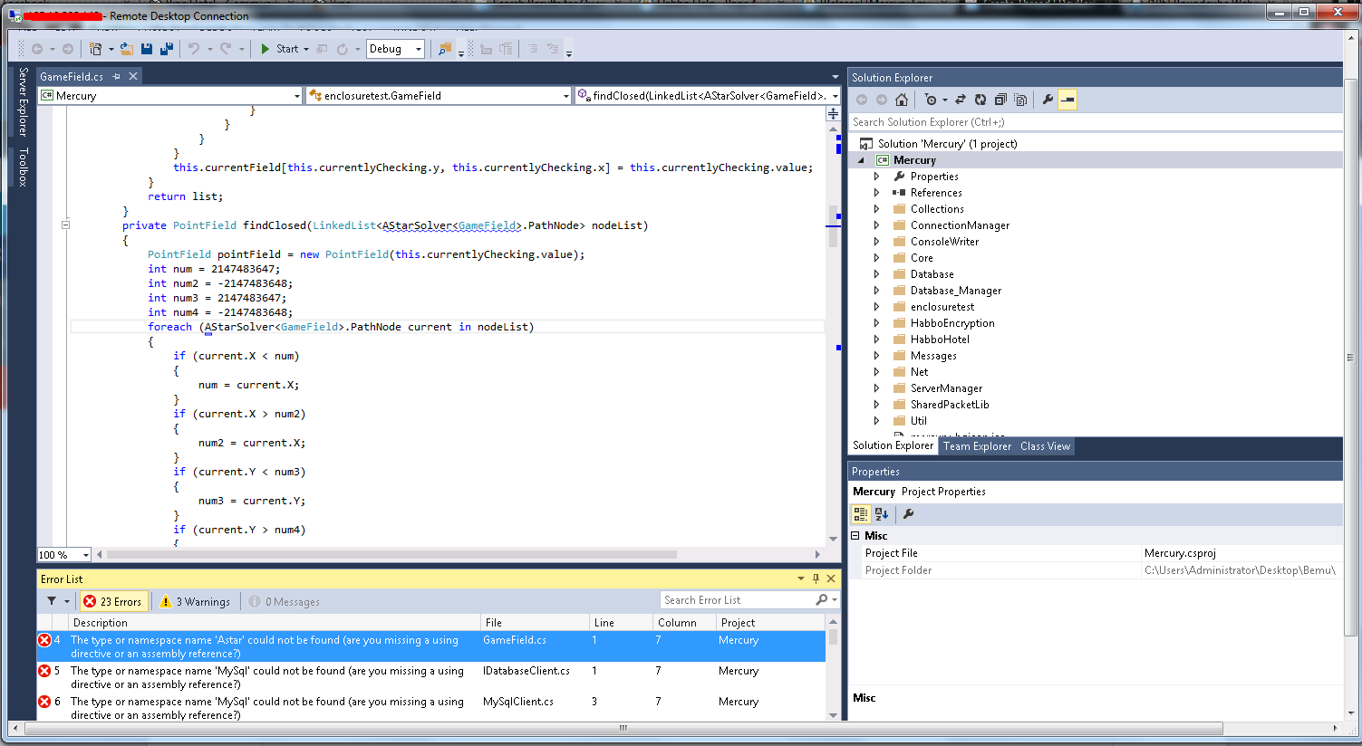Image resolution: width=1362 pixels, height=746 pixels.
Task: Click the Open File folder icon
Action: [127, 49]
